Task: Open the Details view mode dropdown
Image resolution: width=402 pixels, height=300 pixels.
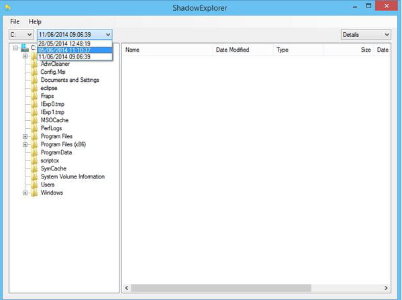Action: tap(366, 35)
